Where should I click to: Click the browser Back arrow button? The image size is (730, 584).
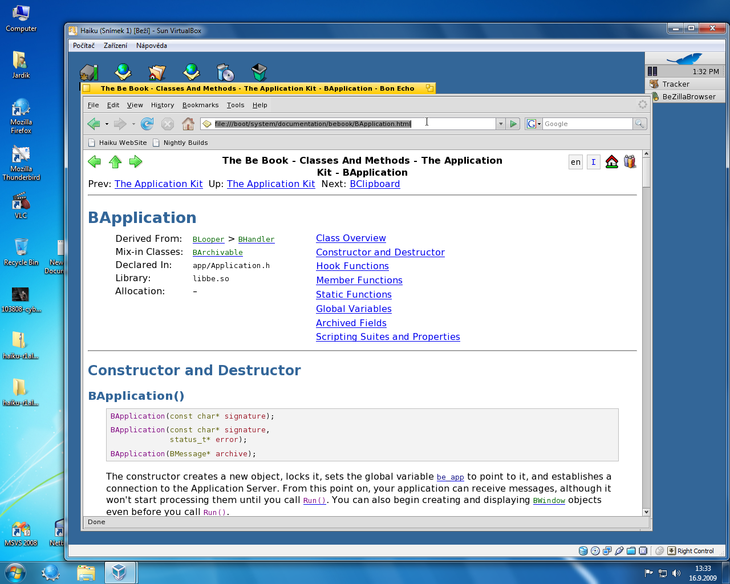coord(94,124)
